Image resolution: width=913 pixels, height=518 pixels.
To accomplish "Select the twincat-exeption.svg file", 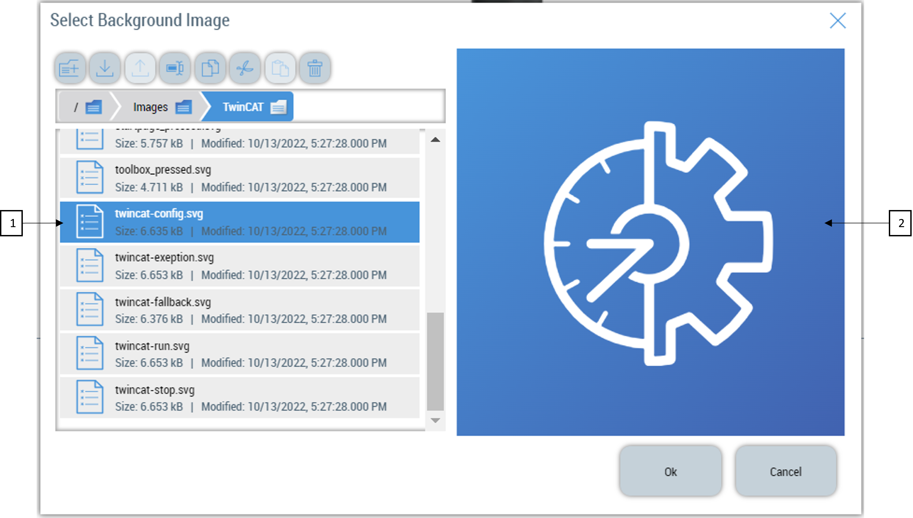I will [x=240, y=266].
